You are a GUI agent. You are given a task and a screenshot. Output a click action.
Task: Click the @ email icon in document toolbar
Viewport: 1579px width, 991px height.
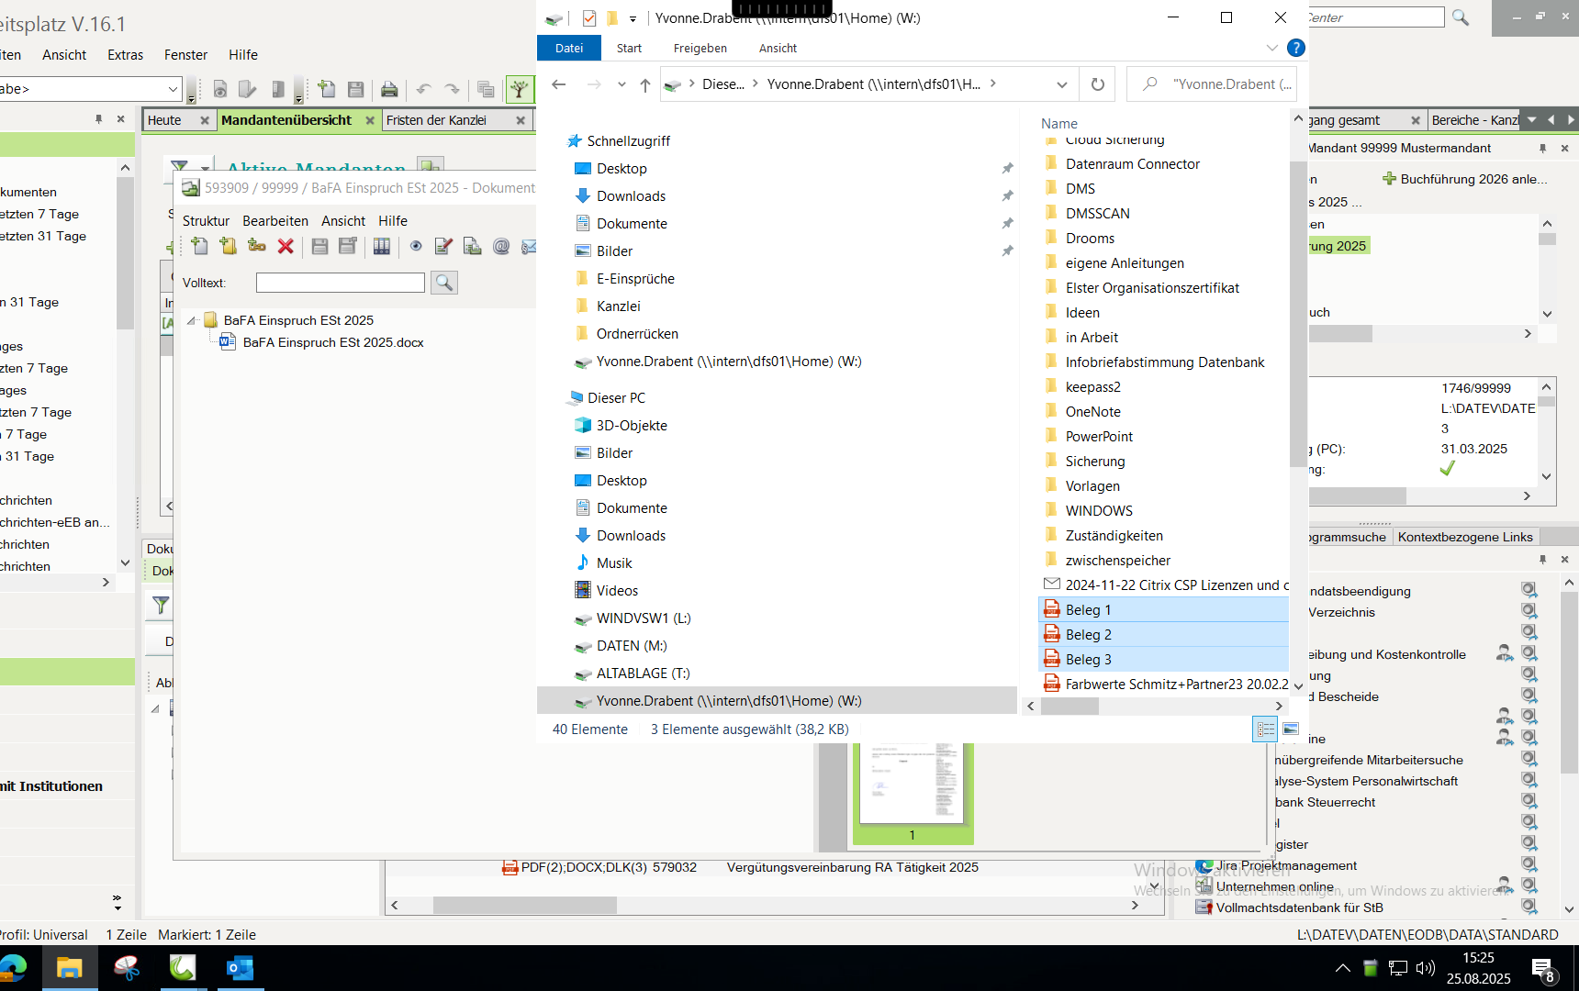pyautogui.click(x=501, y=246)
